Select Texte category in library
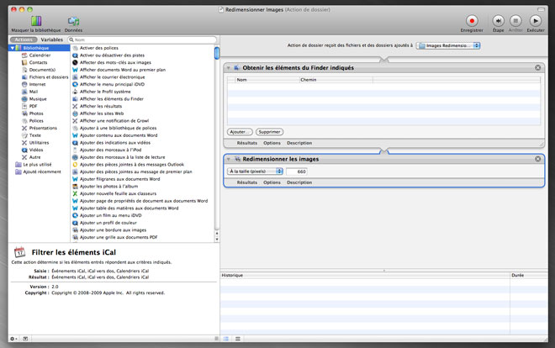This screenshot has height=348, width=555. 34,135
